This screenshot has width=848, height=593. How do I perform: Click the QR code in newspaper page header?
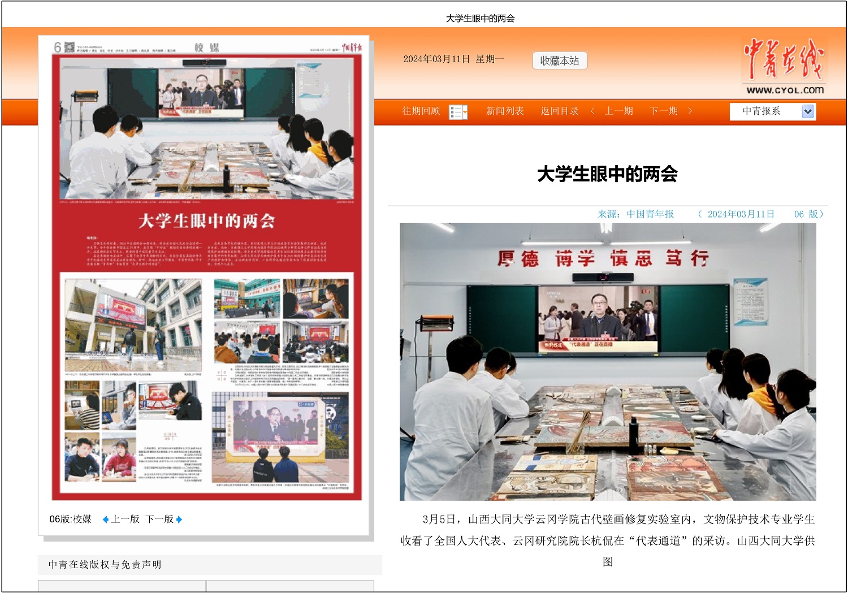click(x=69, y=47)
